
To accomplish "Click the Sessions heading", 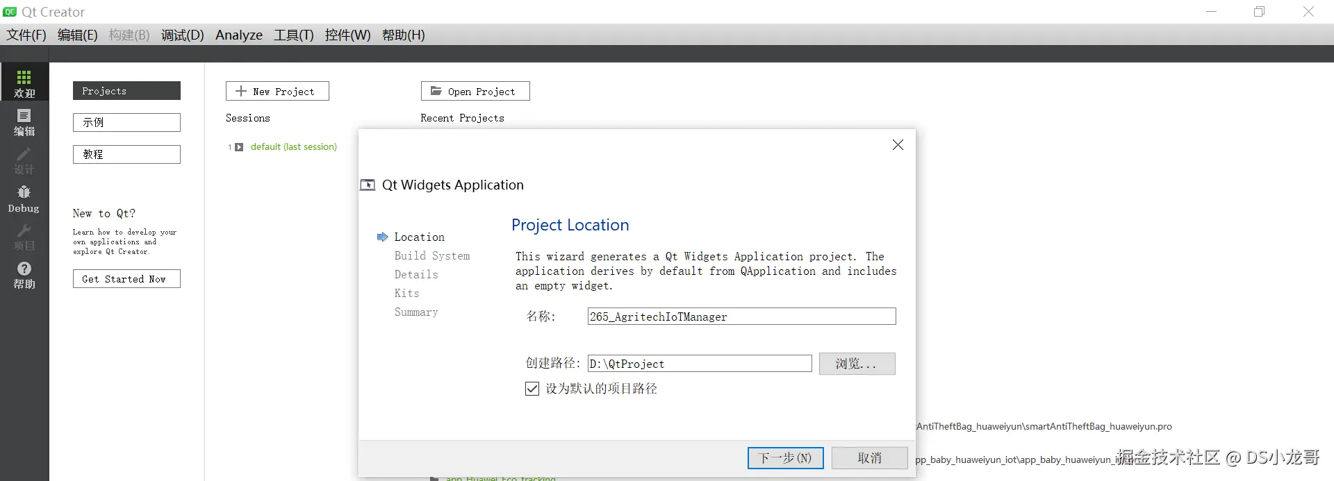I will (248, 118).
